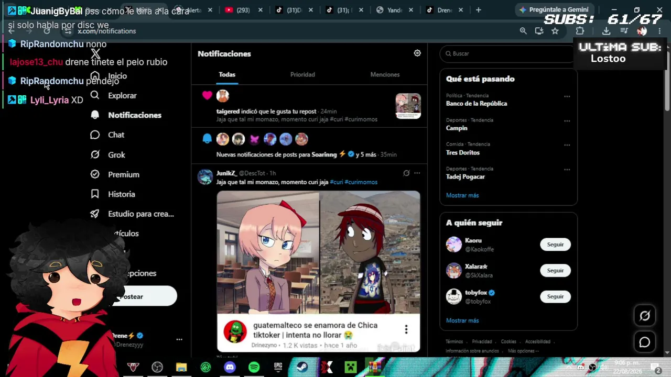Screen dimensions: 671x377
Task: Open the Minecraft taskbar icon
Action: point(350,367)
